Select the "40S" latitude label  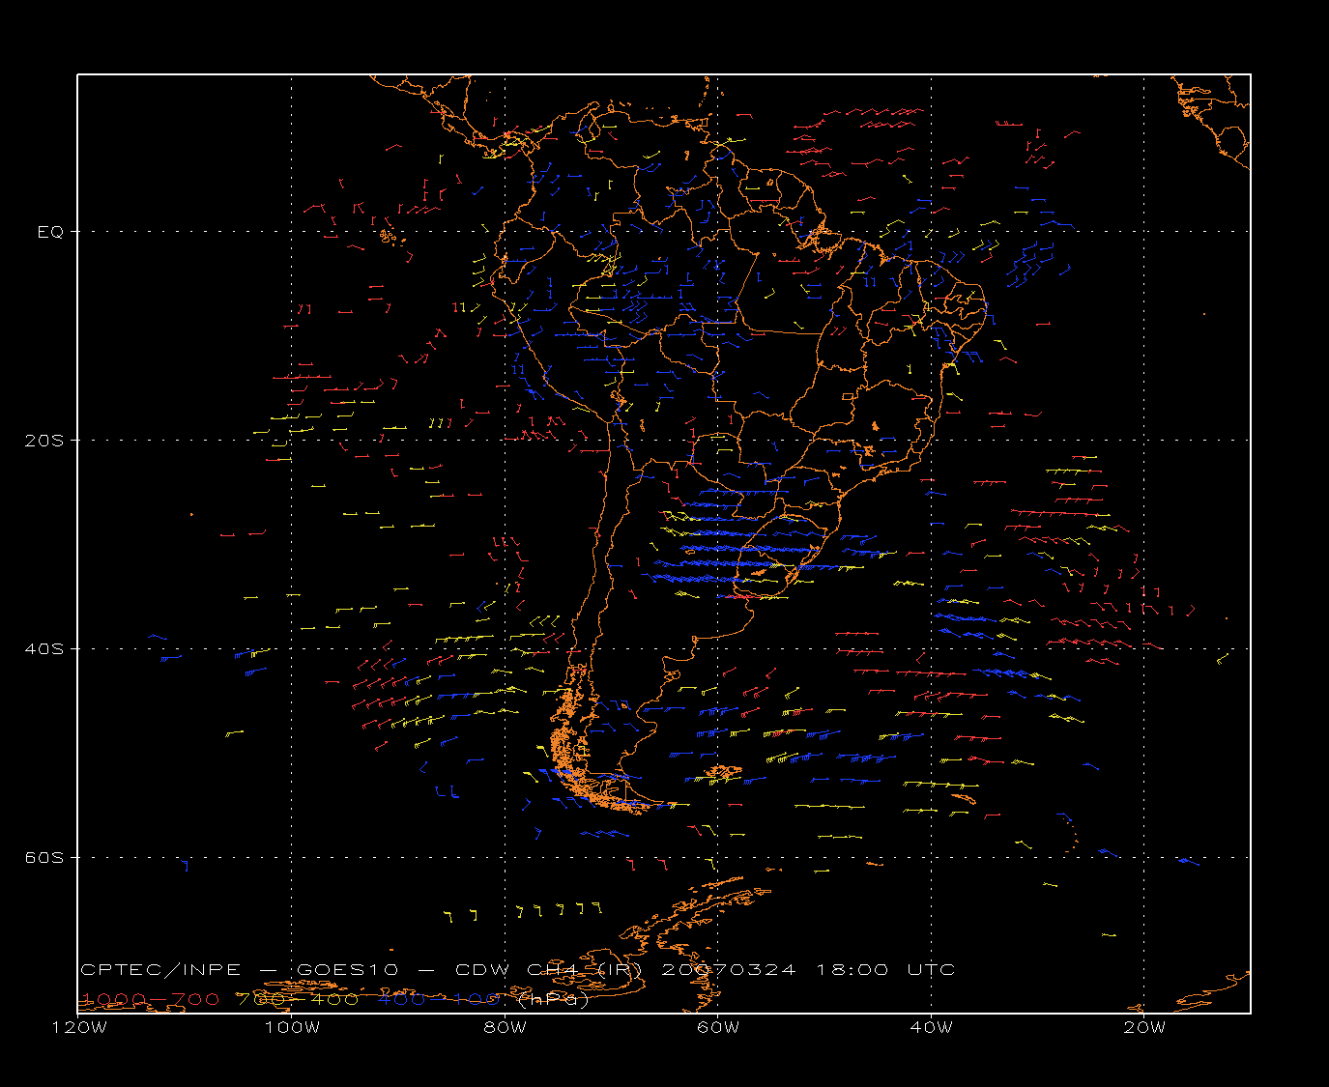[x=44, y=649]
